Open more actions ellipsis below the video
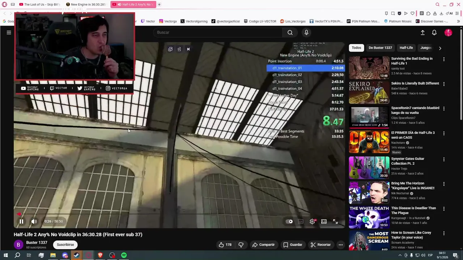 [340, 245]
